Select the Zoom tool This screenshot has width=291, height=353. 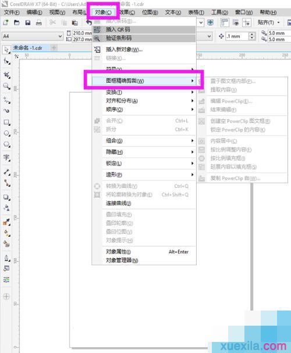coord(6,86)
